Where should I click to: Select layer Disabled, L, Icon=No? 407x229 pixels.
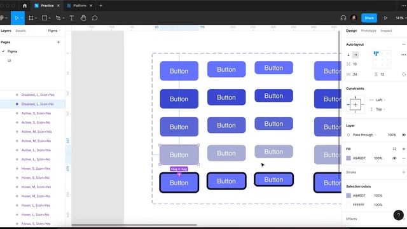pos(38,104)
